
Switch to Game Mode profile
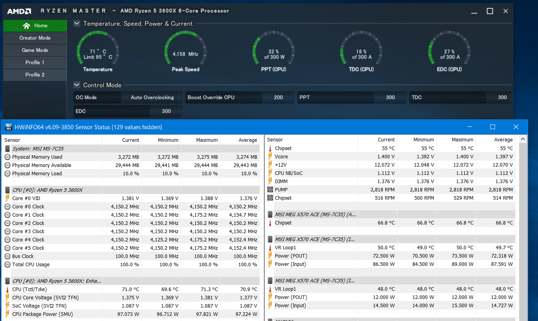[x=35, y=50]
